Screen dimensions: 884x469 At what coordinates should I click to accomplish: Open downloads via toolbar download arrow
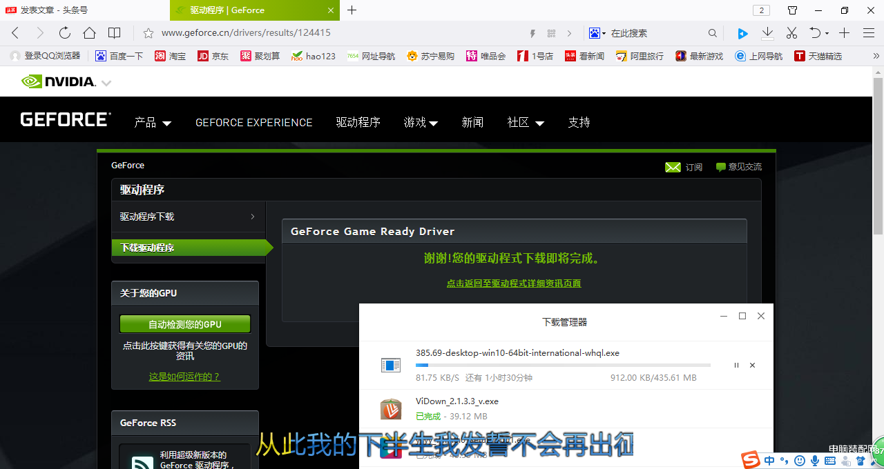(x=767, y=33)
